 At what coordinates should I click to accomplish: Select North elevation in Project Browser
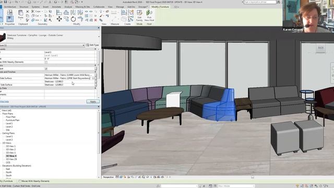click(x=9, y=172)
